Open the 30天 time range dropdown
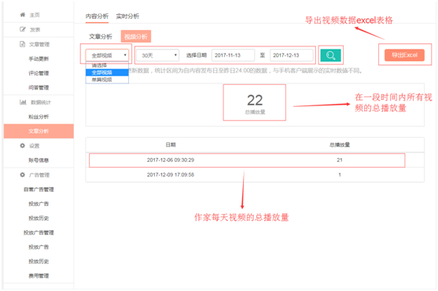Image resolution: width=438 pixels, height=291 pixels. click(157, 55)
